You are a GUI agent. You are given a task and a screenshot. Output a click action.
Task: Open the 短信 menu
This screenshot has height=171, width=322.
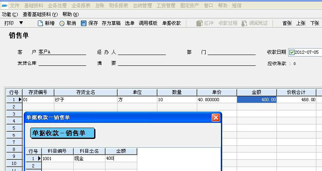(x=237, y=6)
